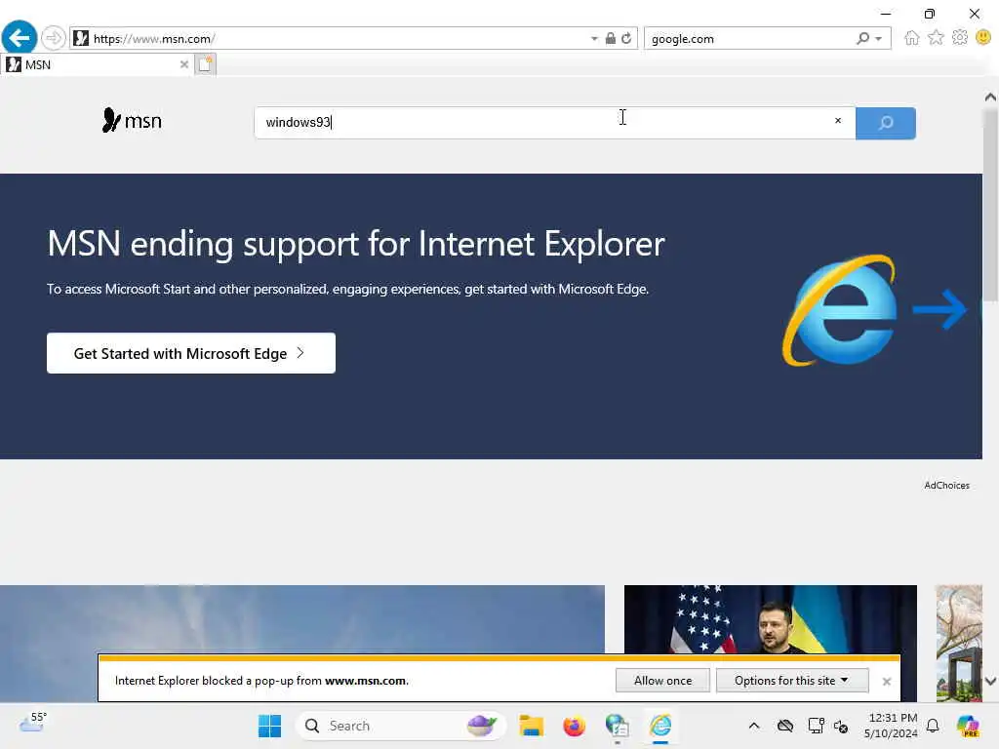
Task: Click the headline MSN ending support text
Action: pyautogui.click(x=355, y=244)
